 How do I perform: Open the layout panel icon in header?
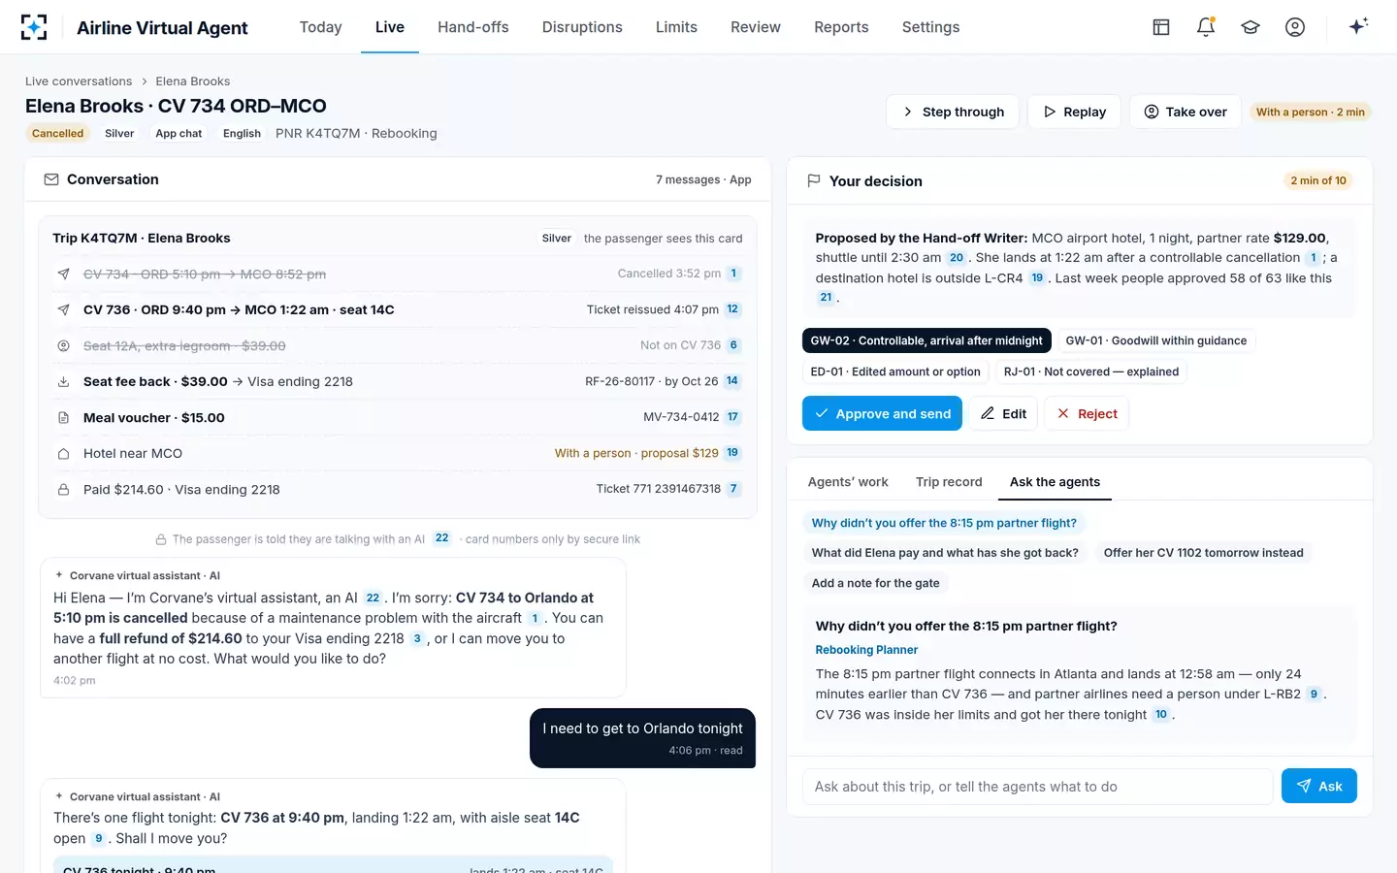pyautogui.click(x=1161, y=27)
